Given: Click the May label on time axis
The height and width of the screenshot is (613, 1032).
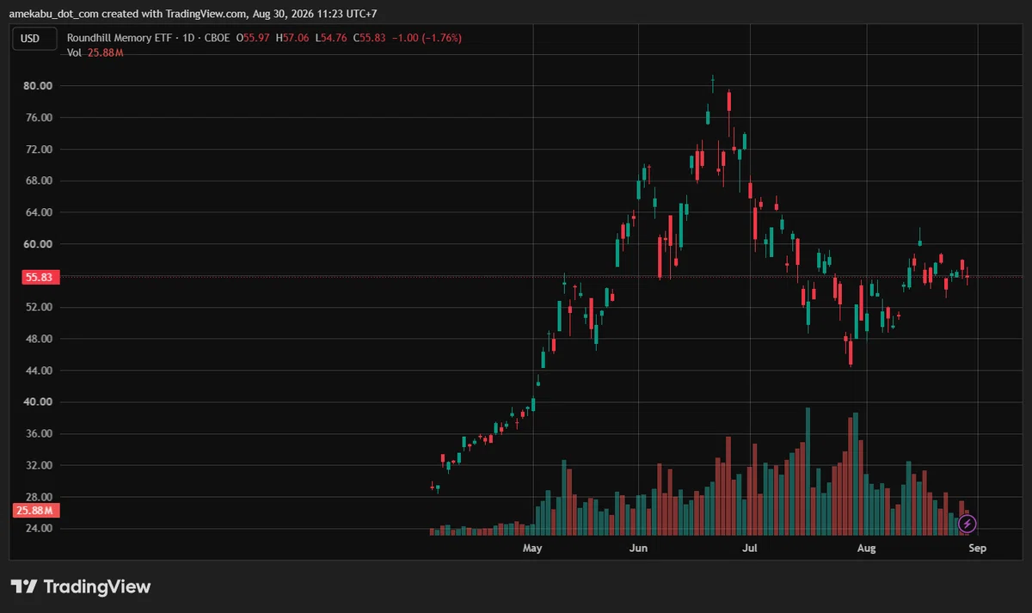Looking at the screenshot, I should point(533,548).
